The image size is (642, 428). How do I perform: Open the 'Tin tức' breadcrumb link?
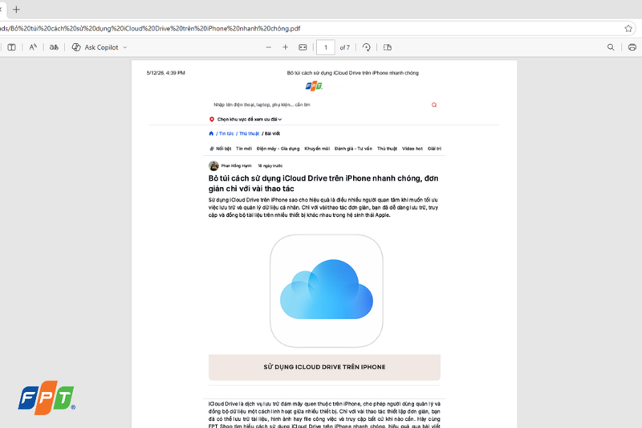226,133
